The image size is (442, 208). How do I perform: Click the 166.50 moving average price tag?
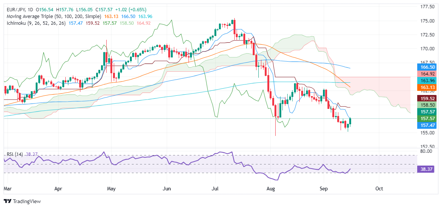point(427,67)
